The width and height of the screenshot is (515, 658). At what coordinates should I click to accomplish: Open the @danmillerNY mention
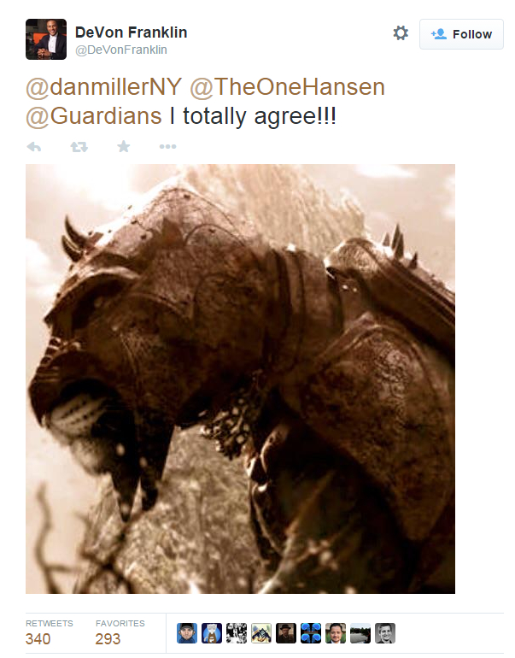tap(103, 87)
